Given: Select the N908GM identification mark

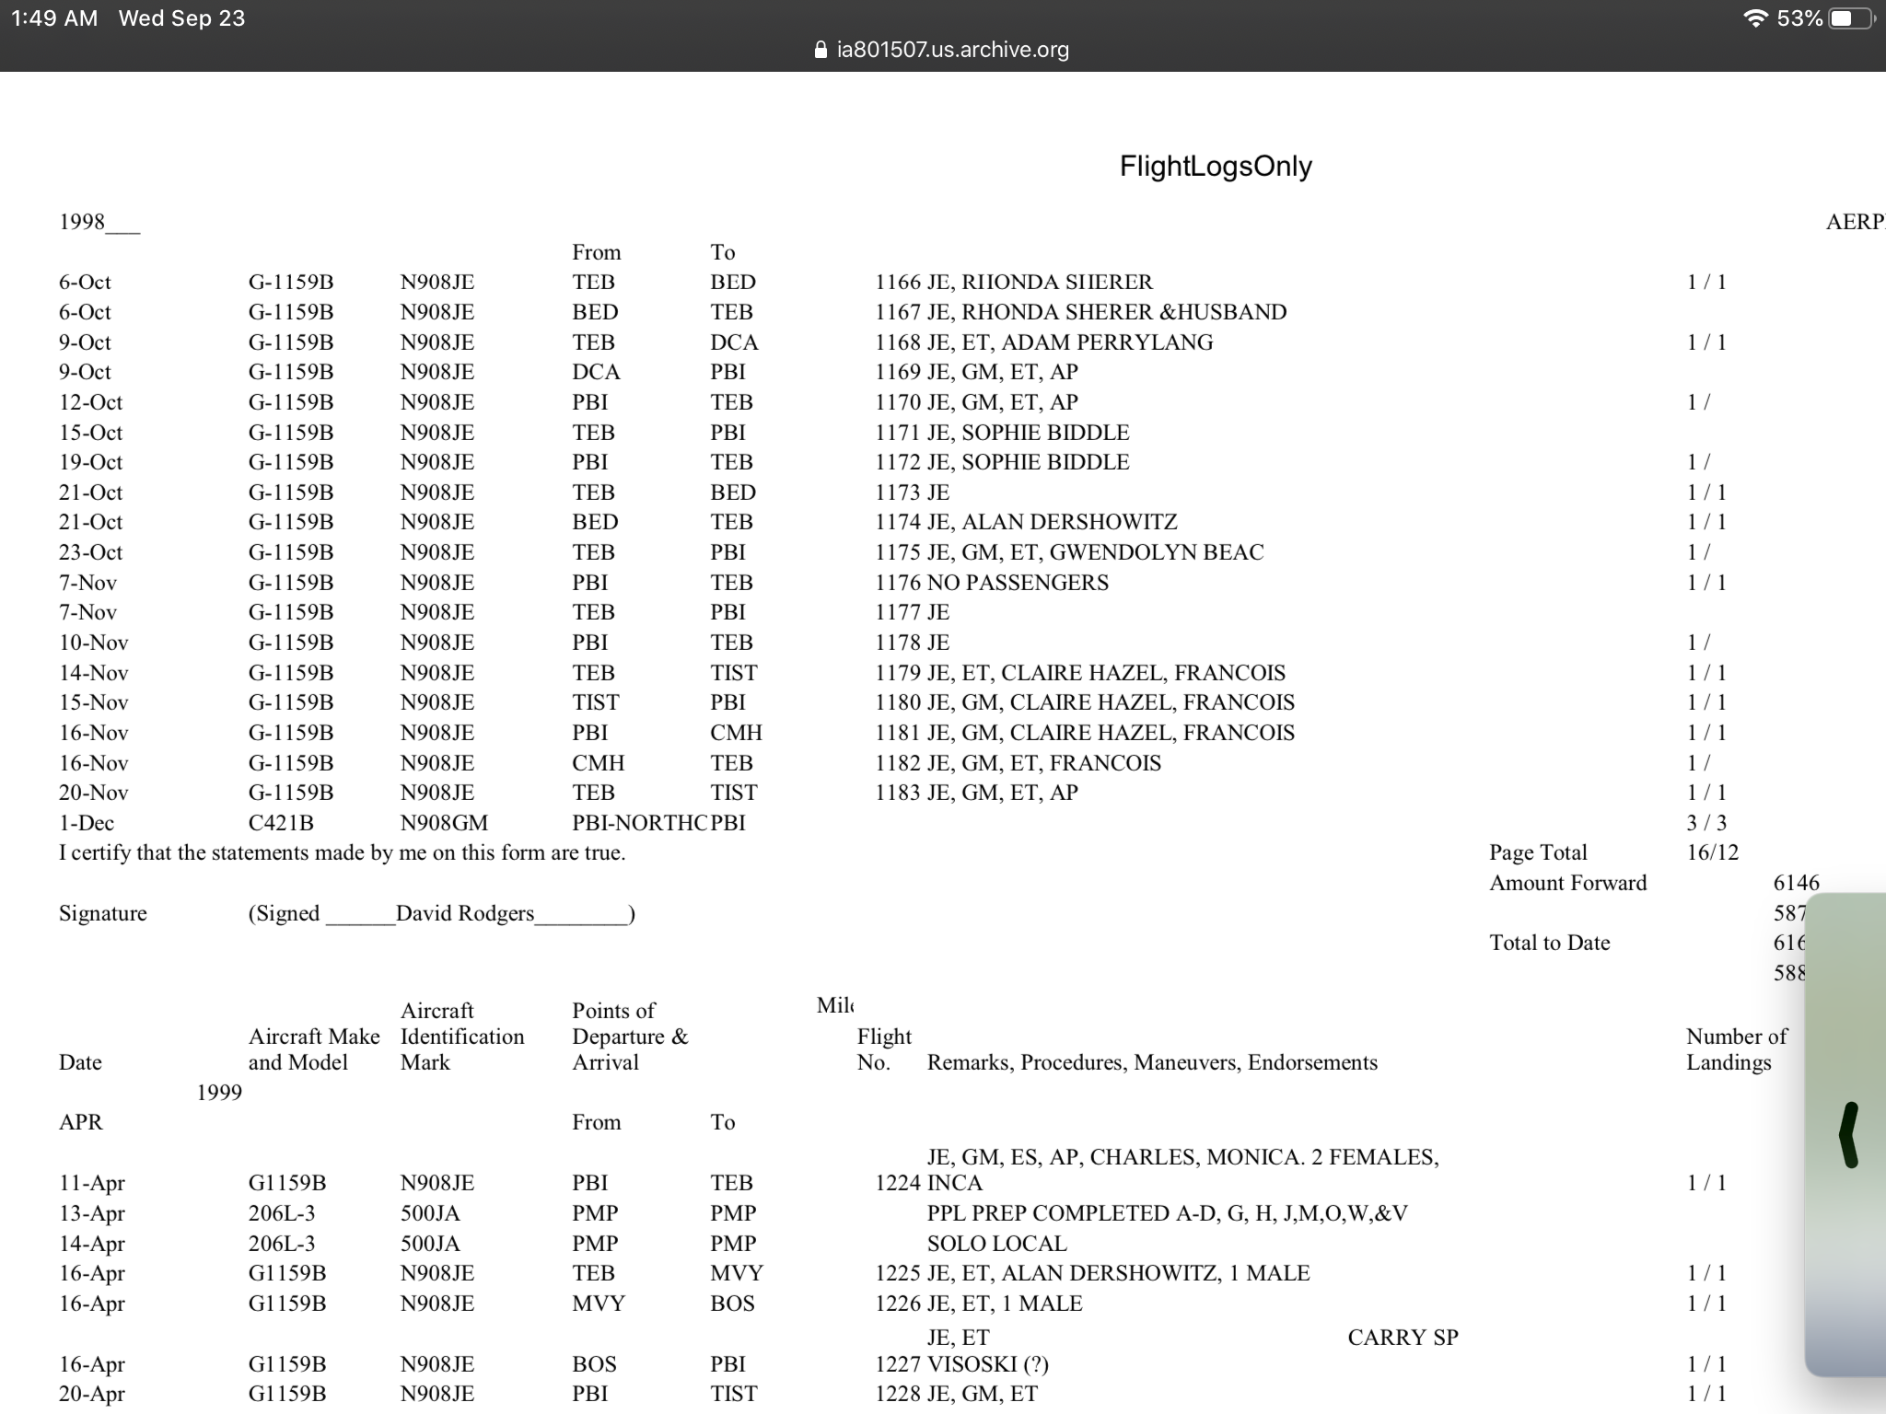Looking at the screenshot, I should (445, 823).
